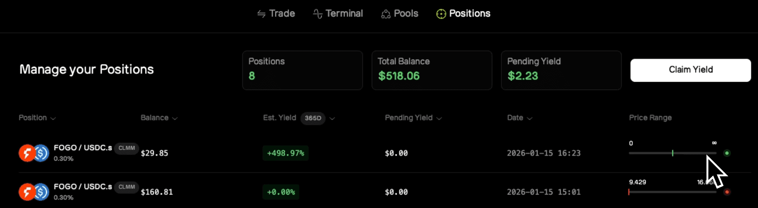758x208 pixels.
Task: Click price range slider of first position
Action: tap(672, 153)
